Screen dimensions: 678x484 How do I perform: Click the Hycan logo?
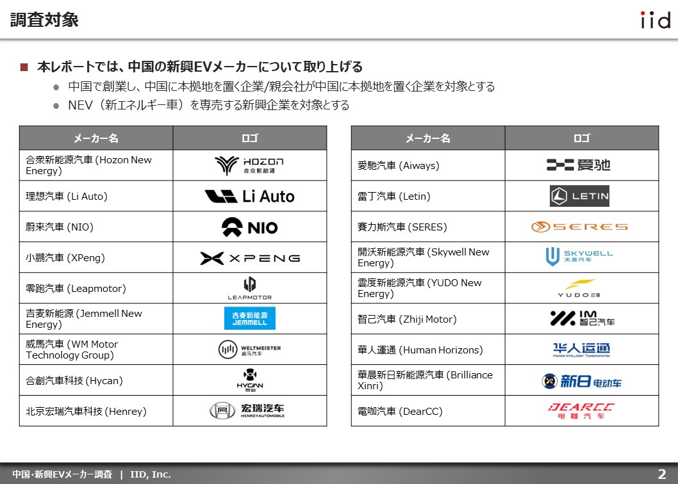point(249,380)
